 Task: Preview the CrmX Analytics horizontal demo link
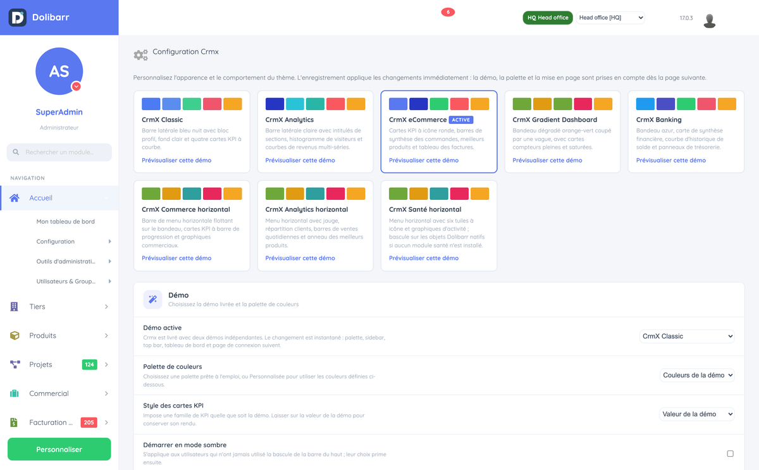[300, 258]
